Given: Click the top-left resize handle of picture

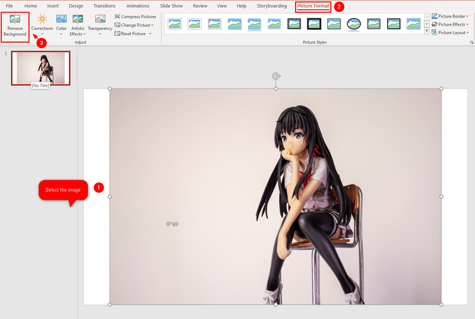Looking at the screenshot, I should click(110, 89).
